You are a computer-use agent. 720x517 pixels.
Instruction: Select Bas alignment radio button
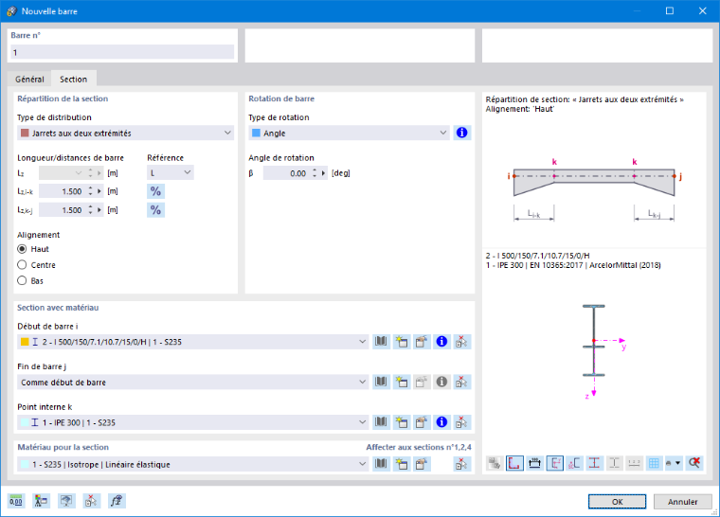click(22, 280)
